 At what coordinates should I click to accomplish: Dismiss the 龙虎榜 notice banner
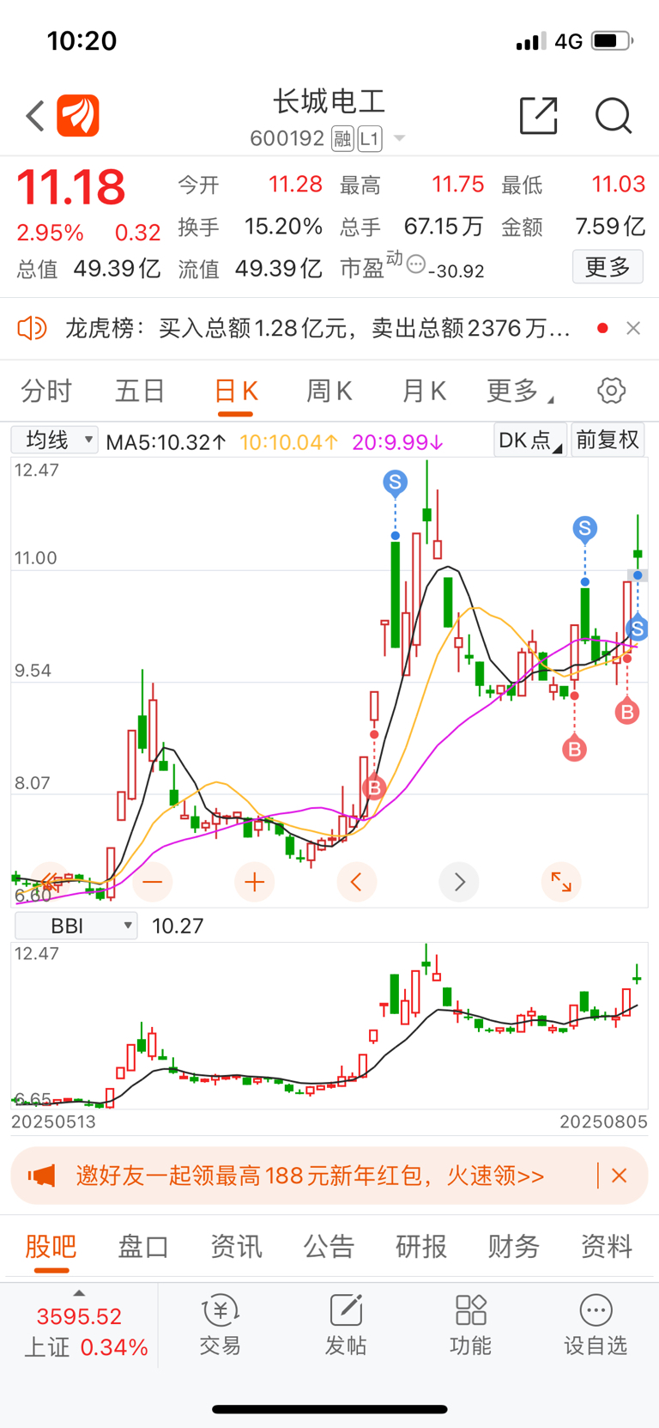[x=633, y=328]
